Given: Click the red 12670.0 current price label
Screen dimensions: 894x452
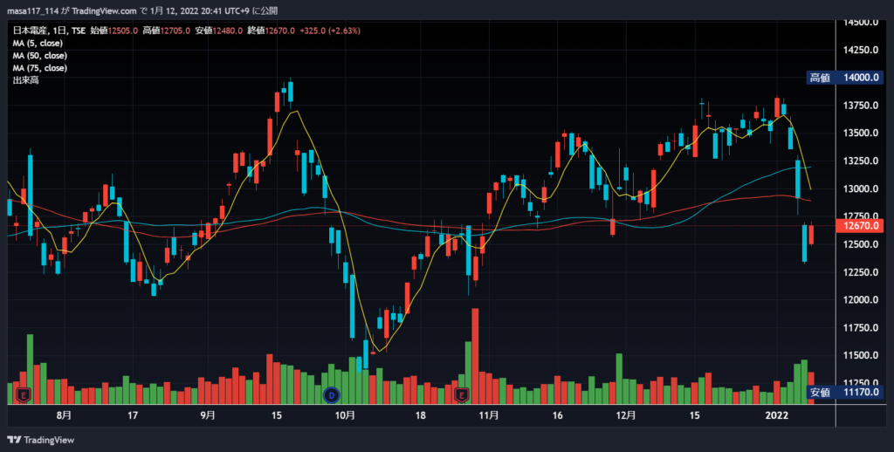Looking at the screenshot, I should [860, 226].
